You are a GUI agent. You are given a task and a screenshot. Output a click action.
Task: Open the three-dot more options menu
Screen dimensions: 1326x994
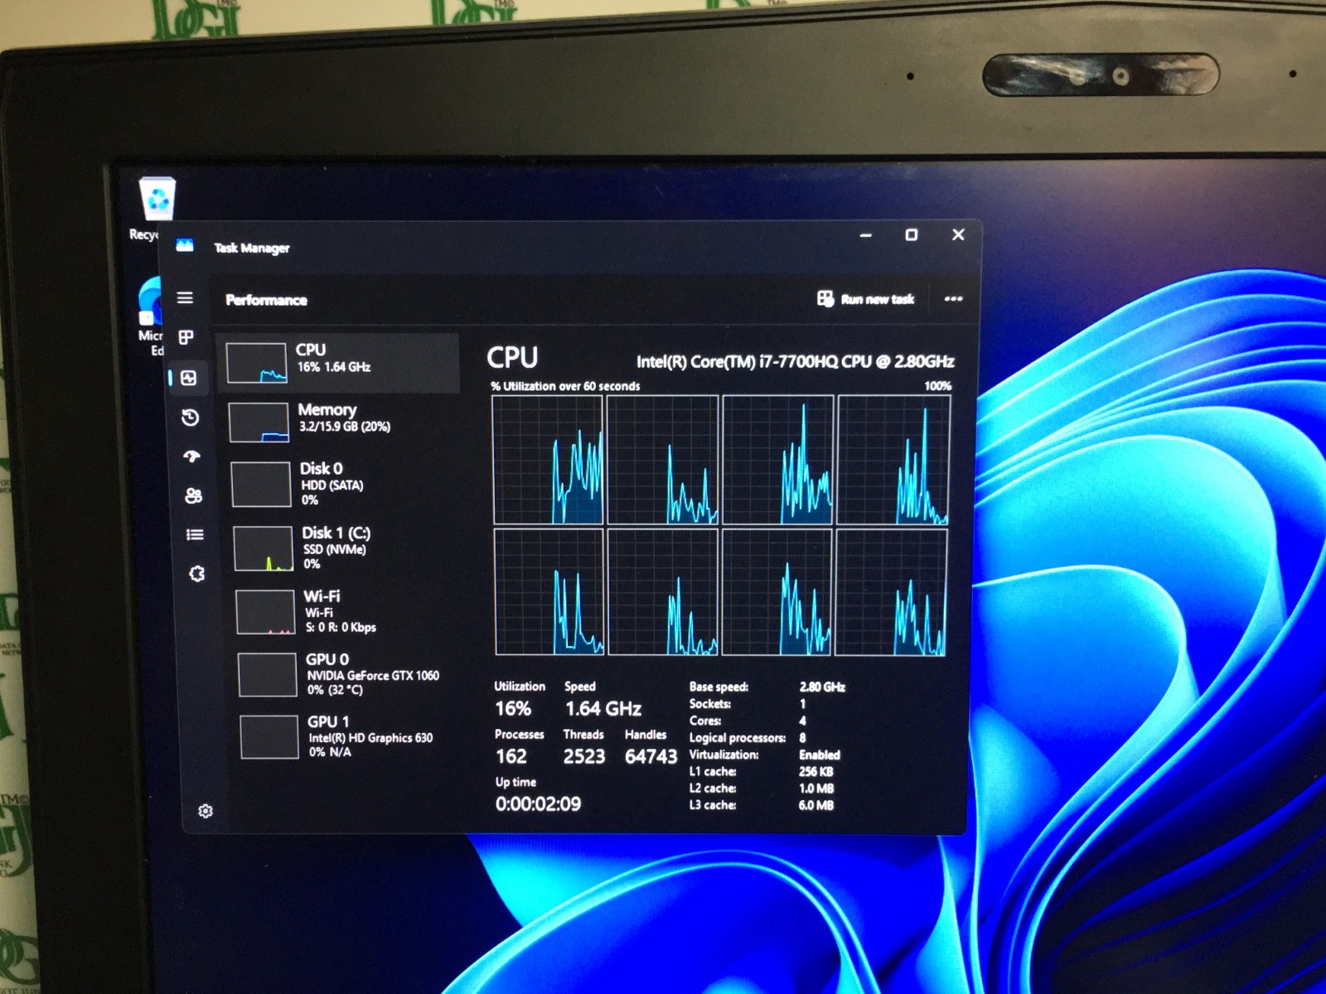pos(953,299)
